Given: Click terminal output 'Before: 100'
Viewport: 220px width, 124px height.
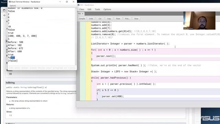Looking at the screenshot, I should point(15,42).
